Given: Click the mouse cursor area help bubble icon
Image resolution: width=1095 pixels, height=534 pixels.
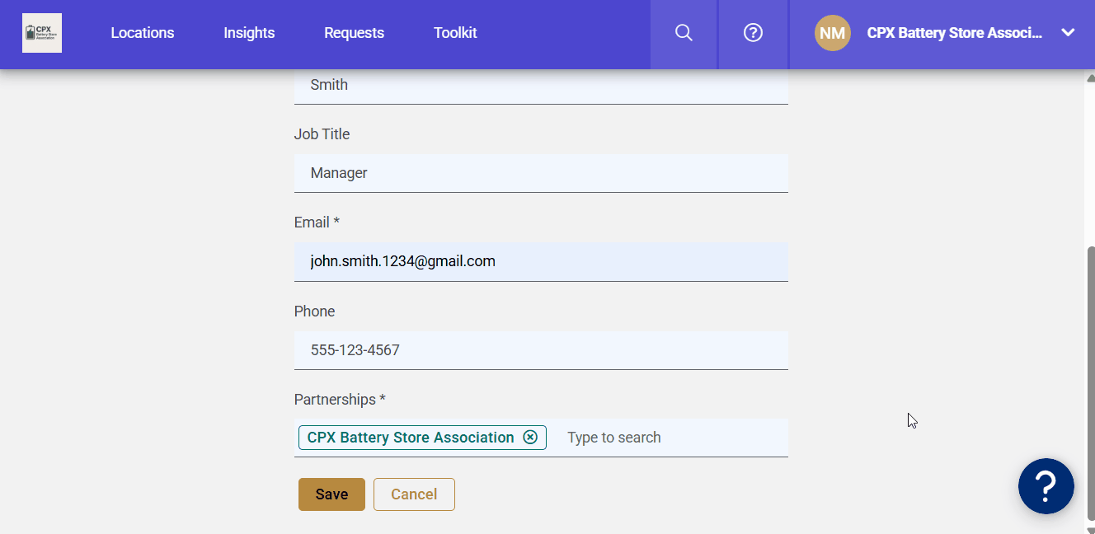Looking at the screenshot, I should (x=1046, y=486).
